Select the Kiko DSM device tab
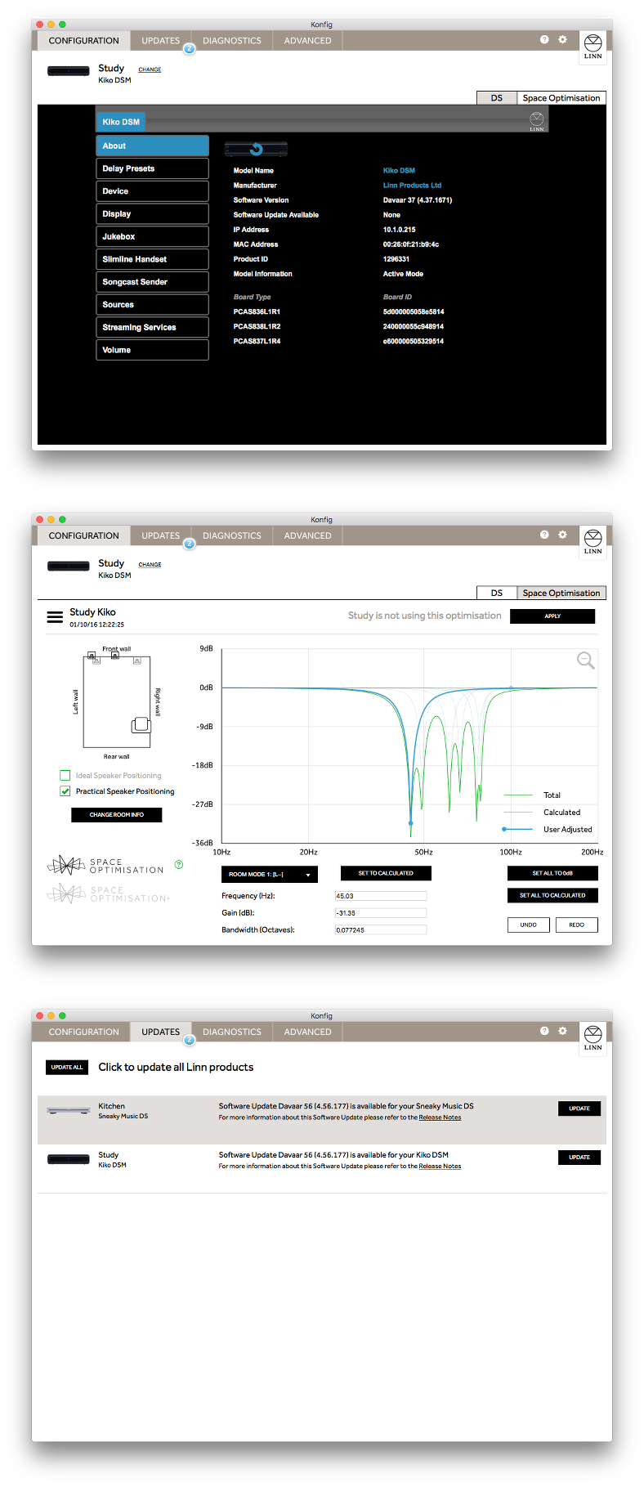 121,122
